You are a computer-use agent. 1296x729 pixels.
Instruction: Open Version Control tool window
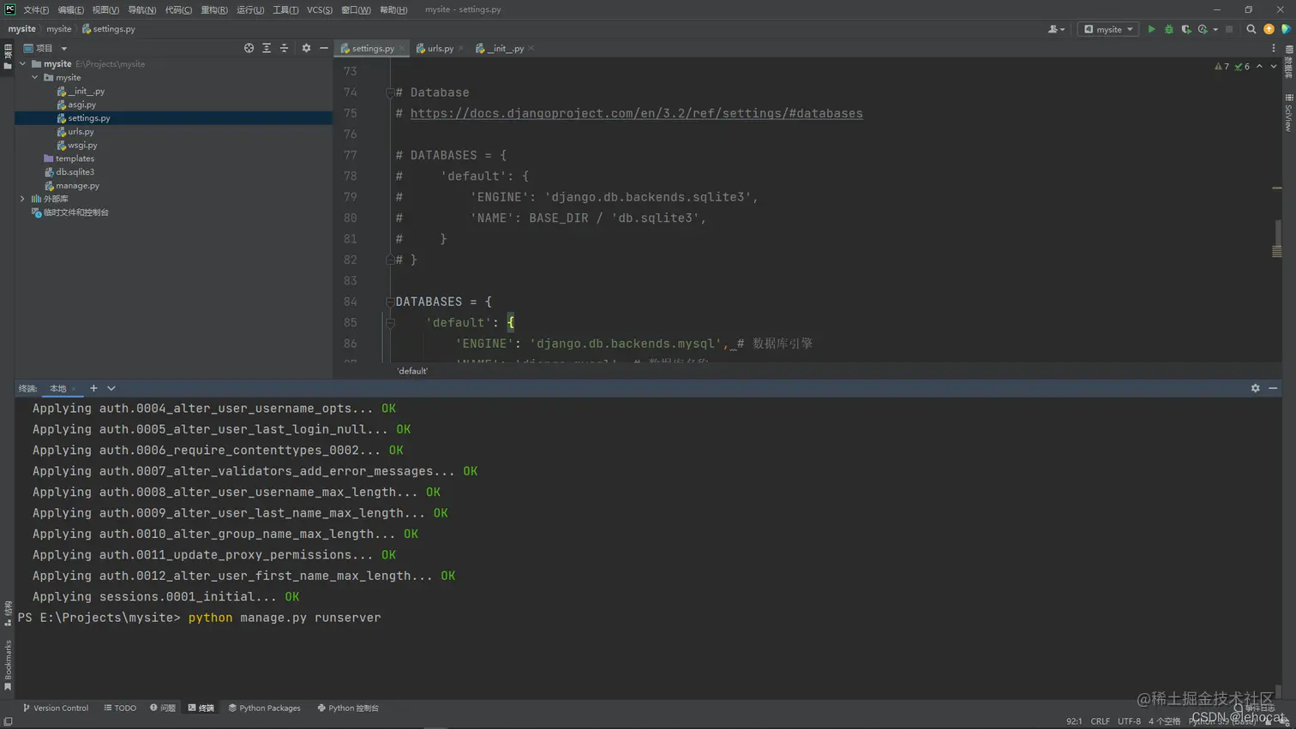point(55,708)
